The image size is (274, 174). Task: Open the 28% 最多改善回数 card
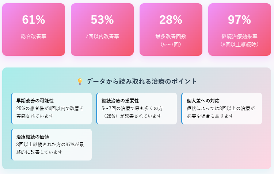point(171,30)
